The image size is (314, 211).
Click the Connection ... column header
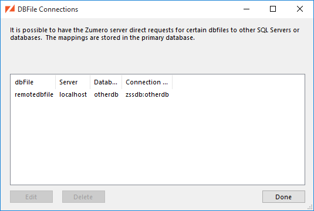(147, 82)
